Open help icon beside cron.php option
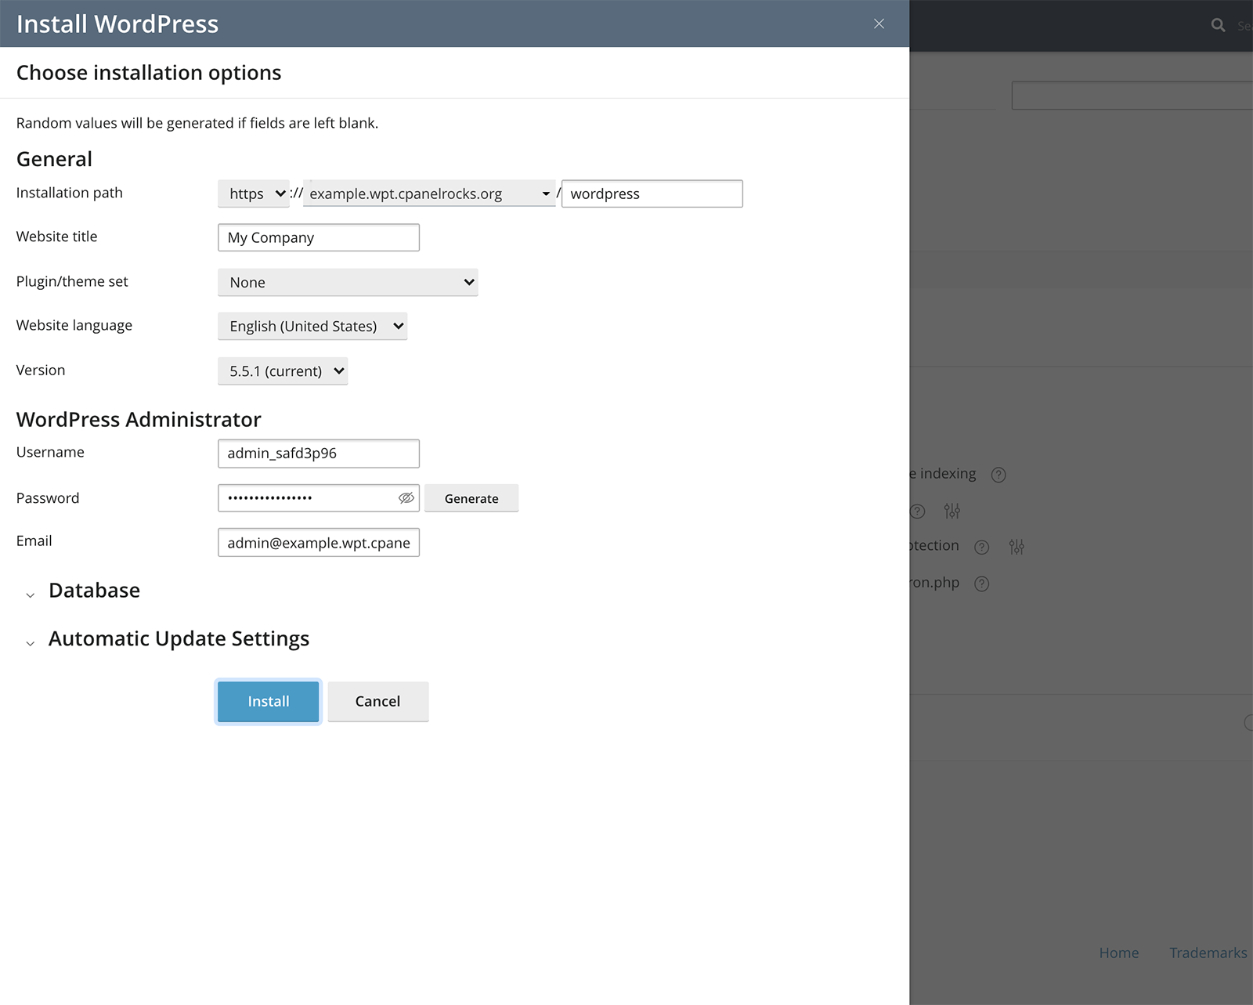 [x=981, y=584]
